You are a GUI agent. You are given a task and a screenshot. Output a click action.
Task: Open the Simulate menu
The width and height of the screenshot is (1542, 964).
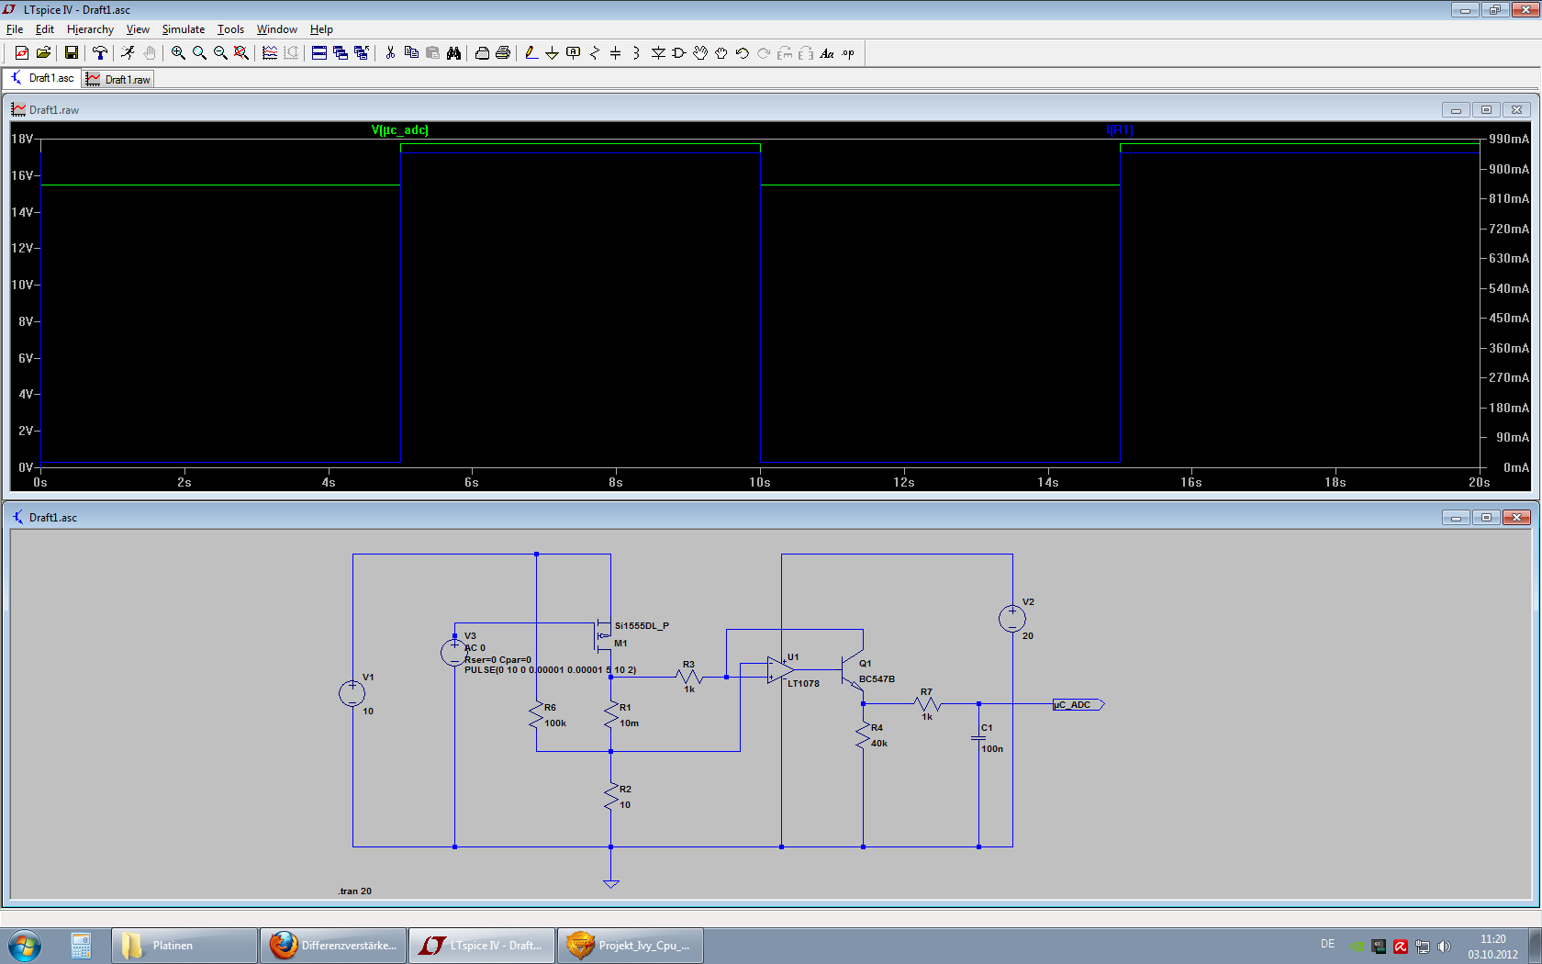click(x=184, y=29)
